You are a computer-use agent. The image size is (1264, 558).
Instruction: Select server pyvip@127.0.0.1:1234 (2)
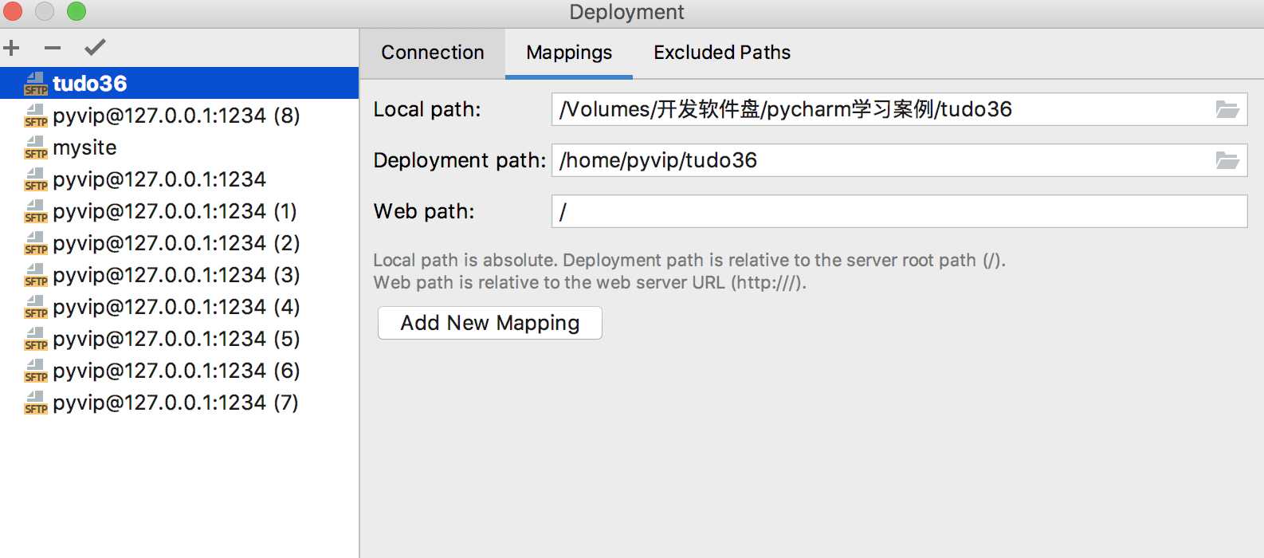click(x=179, y=243)
